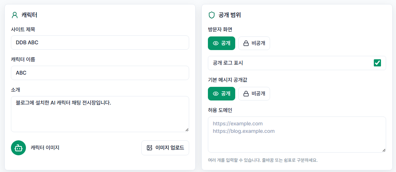The image size is (396, 172).
Task: Click the 허용 도메인 textarea
Action: 297,135
